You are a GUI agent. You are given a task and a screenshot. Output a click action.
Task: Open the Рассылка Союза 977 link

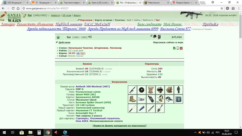pos(175,29)
